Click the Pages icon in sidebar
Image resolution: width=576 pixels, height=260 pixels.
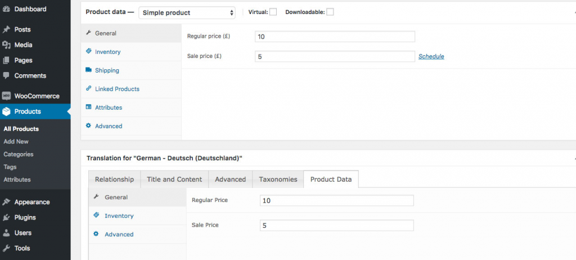coord(6,60)
